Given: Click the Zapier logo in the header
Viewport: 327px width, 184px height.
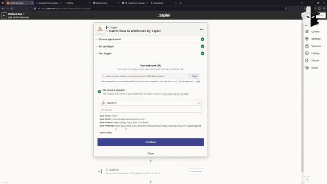Looking at the screenshot, I should pos(163,15).
